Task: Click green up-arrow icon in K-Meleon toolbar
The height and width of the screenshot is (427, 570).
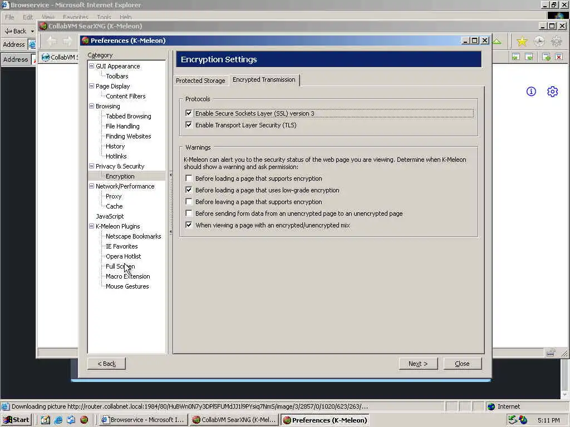Action: pos(497,41)
